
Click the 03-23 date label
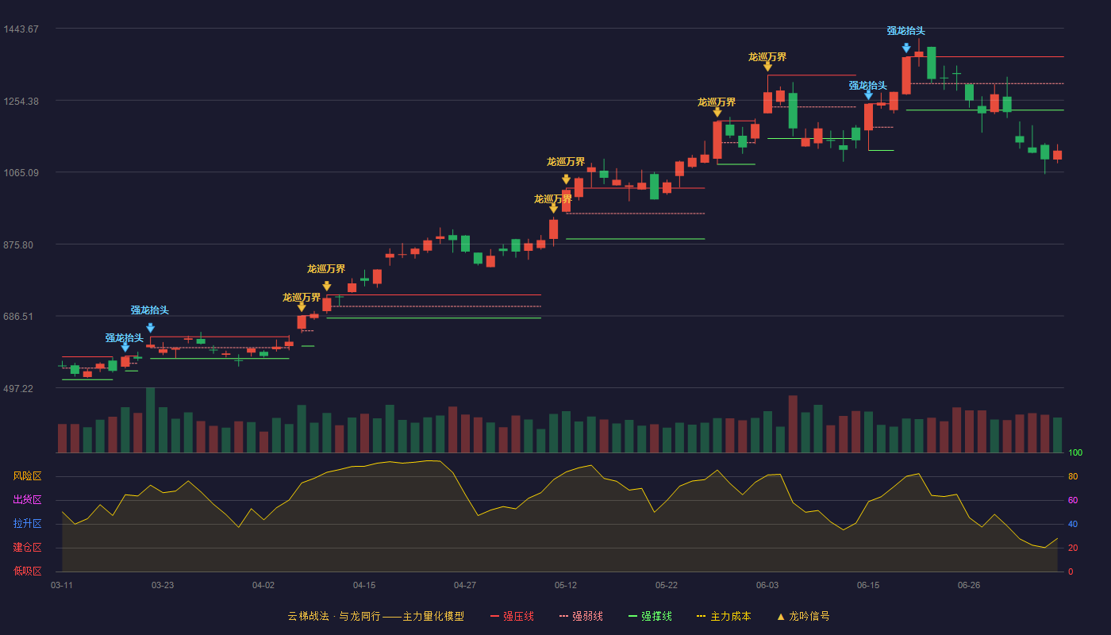pos(163,585)
